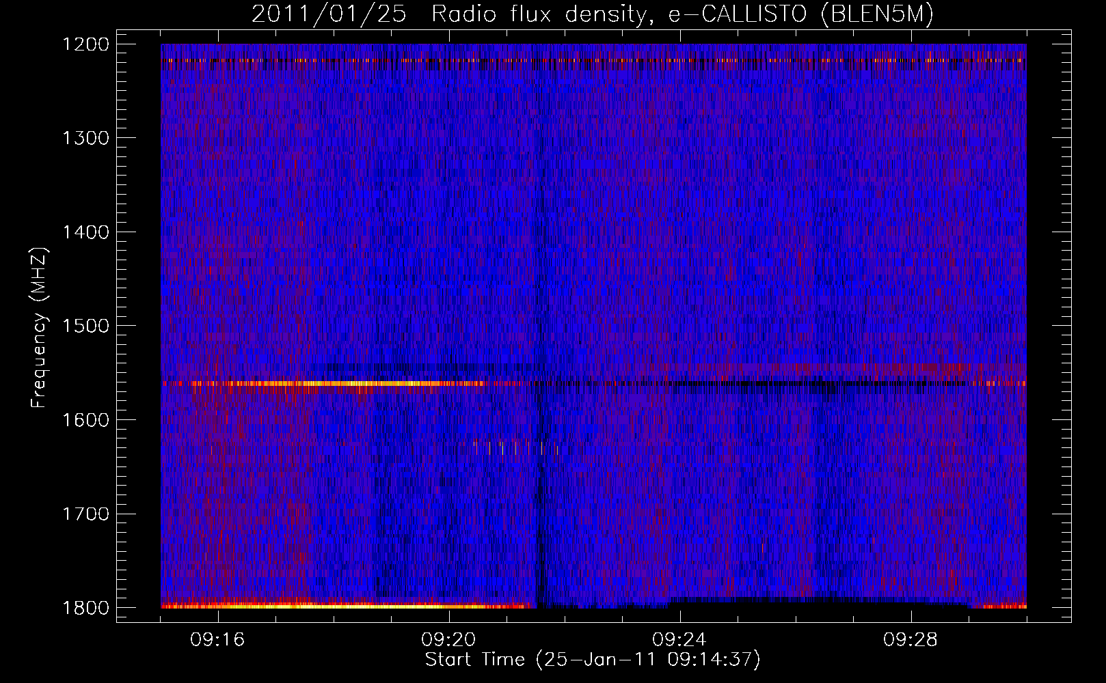Click the plot title '2011/01/25 Radio flux density'
Viewport: 1106px width, 683px height.
click(593, 14)
